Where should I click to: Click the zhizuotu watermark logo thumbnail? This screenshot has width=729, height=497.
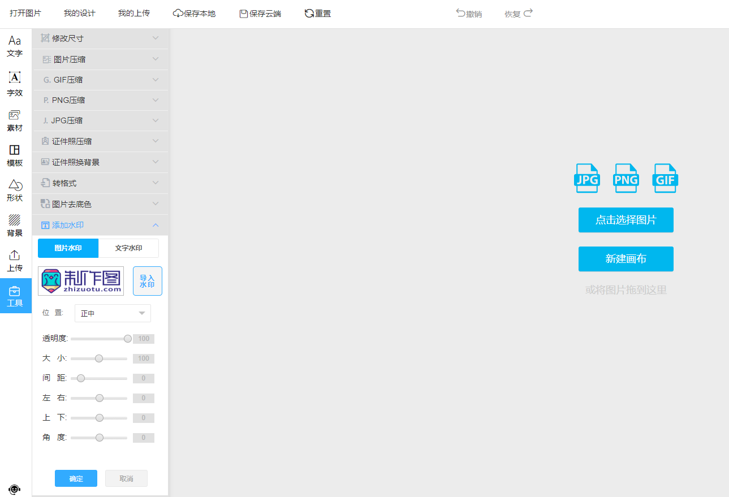(81, 281)
